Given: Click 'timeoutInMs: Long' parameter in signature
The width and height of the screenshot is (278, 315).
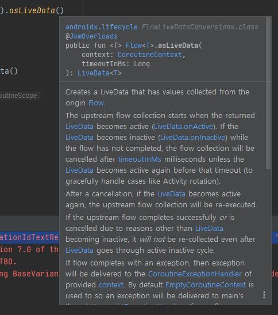Looking at the screenshot, I should (115, 64).
